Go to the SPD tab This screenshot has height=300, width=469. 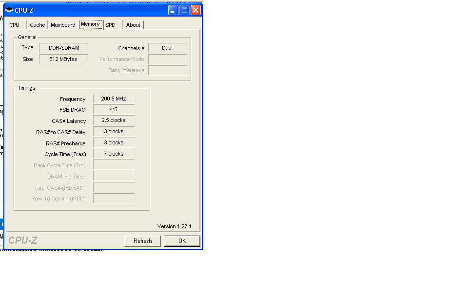pos(111,25)
